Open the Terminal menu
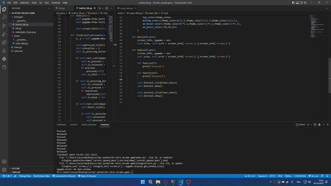331x186 pixels. [x=56, y=3]
